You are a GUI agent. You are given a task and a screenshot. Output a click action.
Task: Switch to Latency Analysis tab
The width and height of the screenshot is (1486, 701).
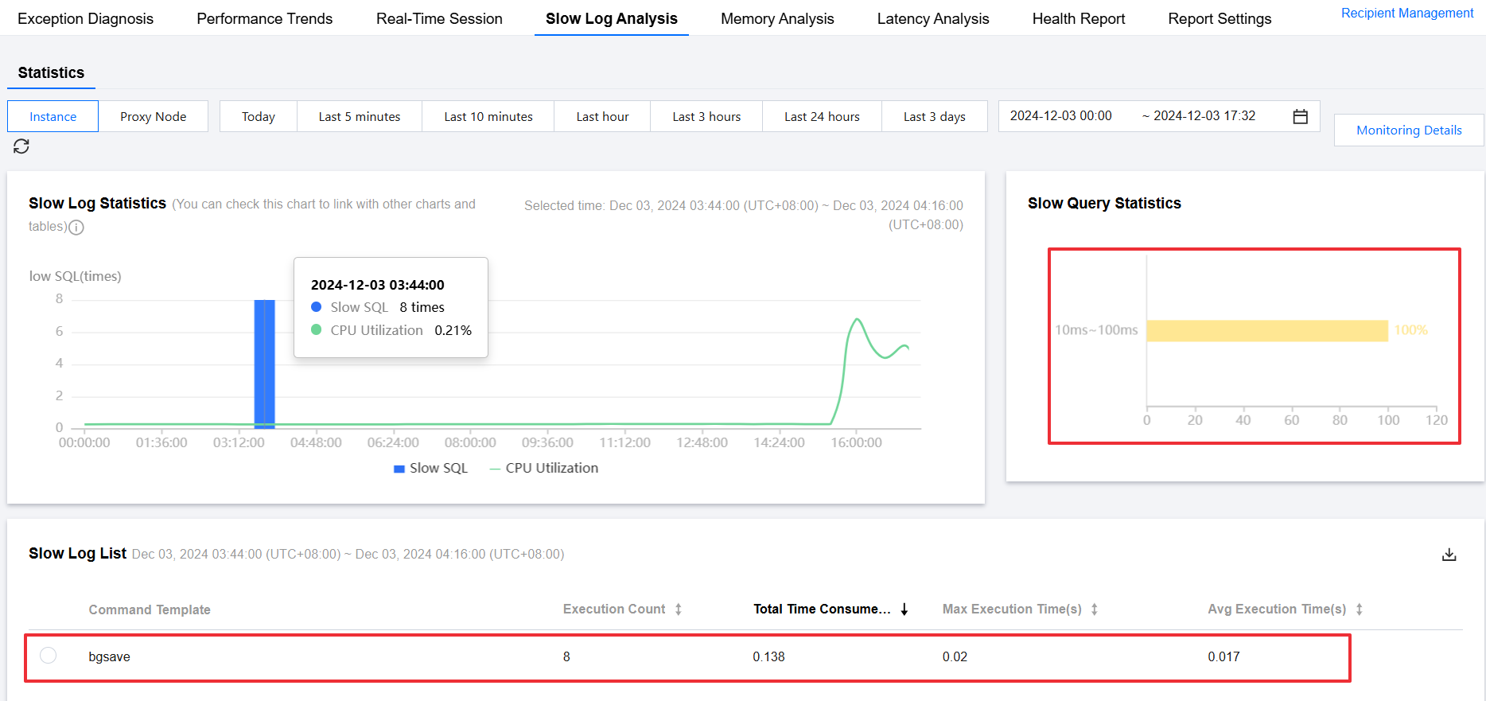933,18
